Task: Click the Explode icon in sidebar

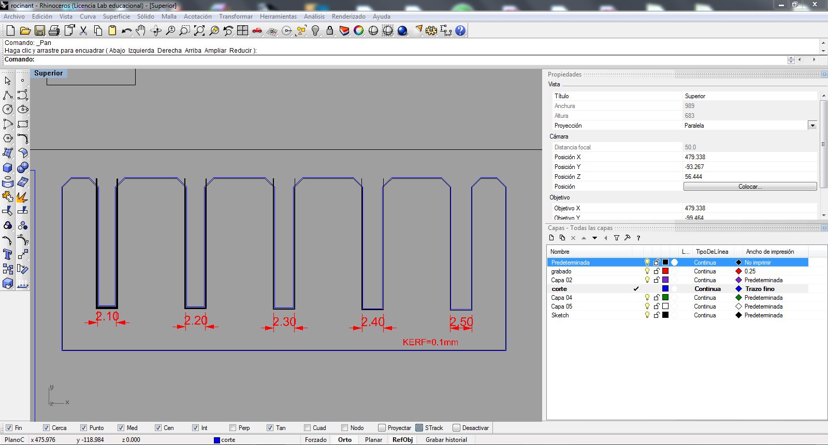Action: click(x=23, y=196)
